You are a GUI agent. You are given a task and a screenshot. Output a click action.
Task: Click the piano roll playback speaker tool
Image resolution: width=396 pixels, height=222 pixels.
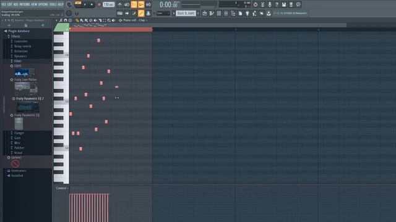coord(113,20)
